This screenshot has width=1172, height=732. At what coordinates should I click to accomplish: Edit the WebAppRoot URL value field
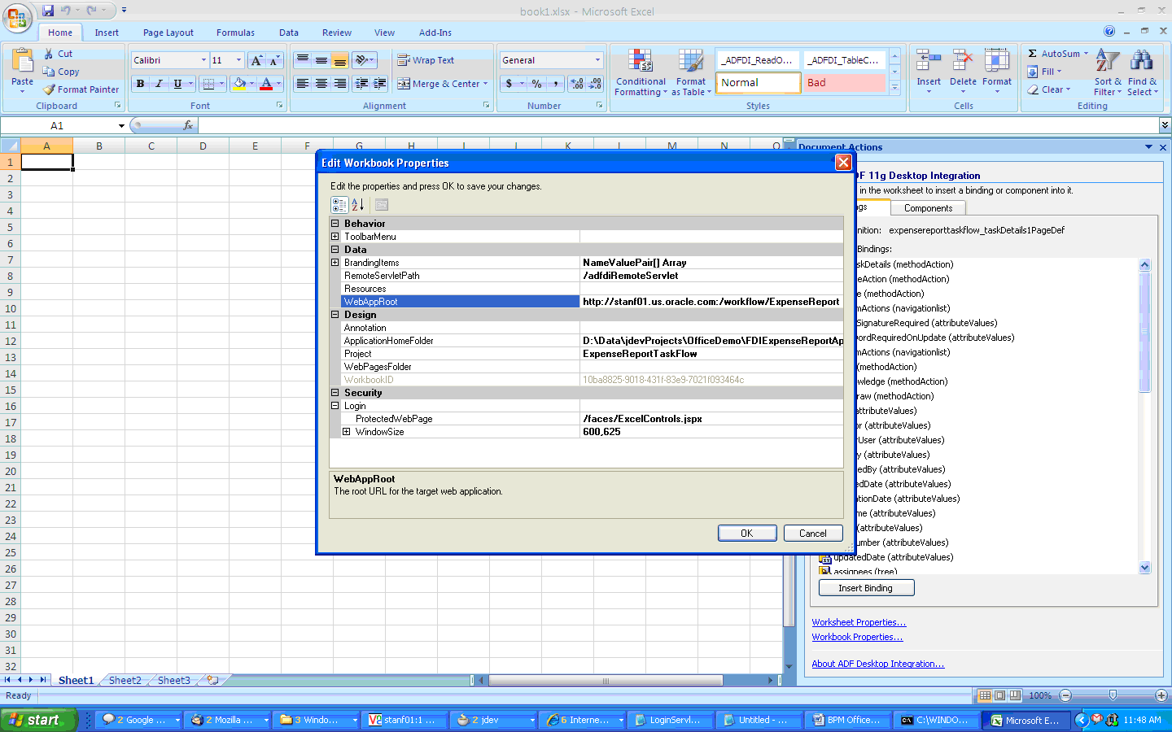[x=711, y=302]
